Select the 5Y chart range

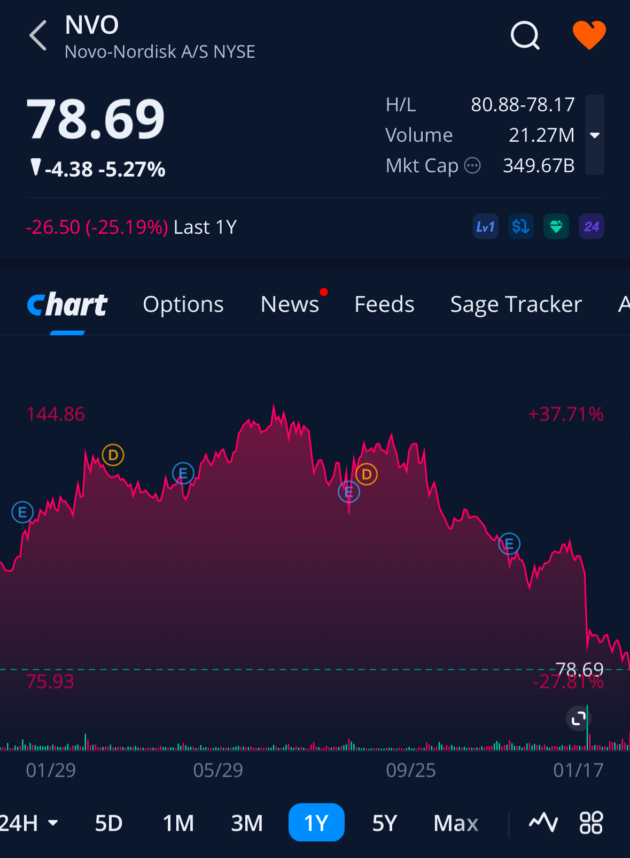click(385, 823)
